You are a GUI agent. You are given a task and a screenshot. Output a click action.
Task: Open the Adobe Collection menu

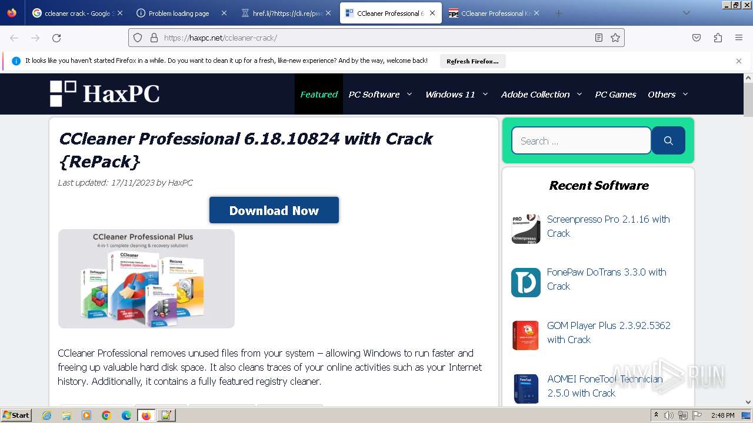535,94
